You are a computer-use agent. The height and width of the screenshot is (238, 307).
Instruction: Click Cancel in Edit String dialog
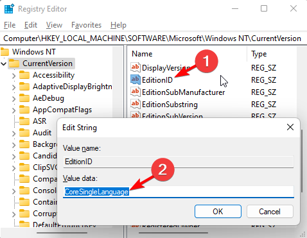[270, 212]
